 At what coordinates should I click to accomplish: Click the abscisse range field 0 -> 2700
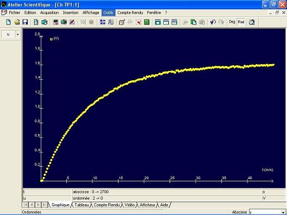click(x=167, y=192)
